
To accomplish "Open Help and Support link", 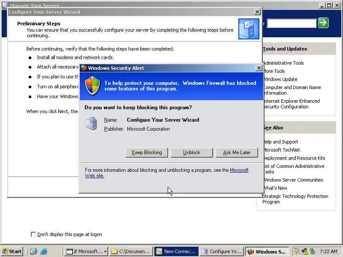I will coord(281,142).
